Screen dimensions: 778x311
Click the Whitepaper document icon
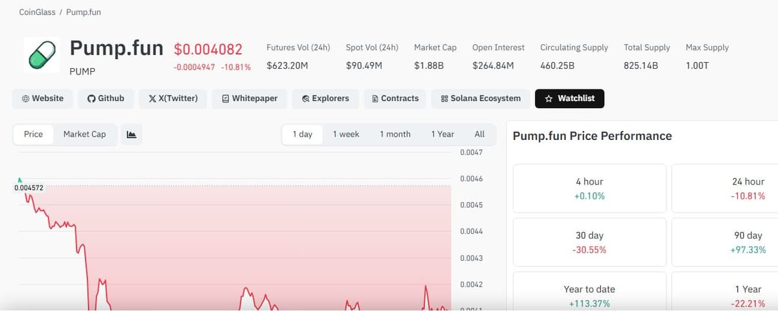pyautogui.click(x=226, y=98)
